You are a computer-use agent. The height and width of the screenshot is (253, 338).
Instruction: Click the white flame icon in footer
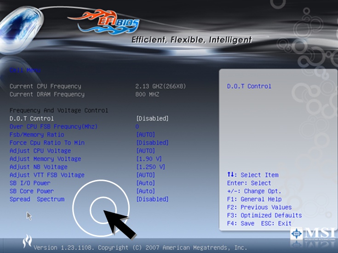click(x=28, y=241)
